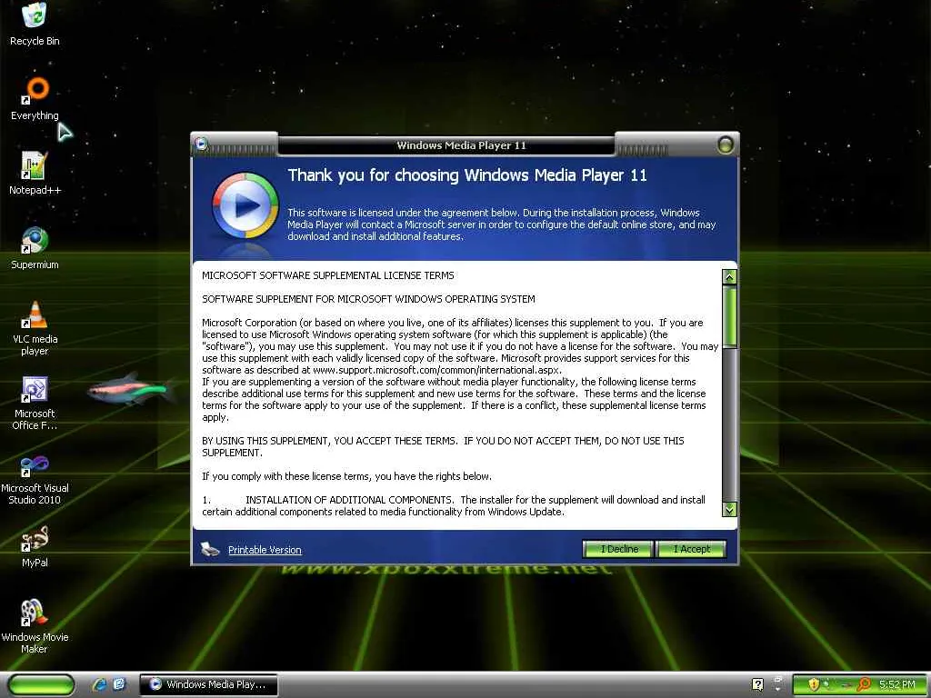This screenshot has height=698, width=931.
Task: Click the Windows Media Play… taskbar button
Action: [208, 684]
